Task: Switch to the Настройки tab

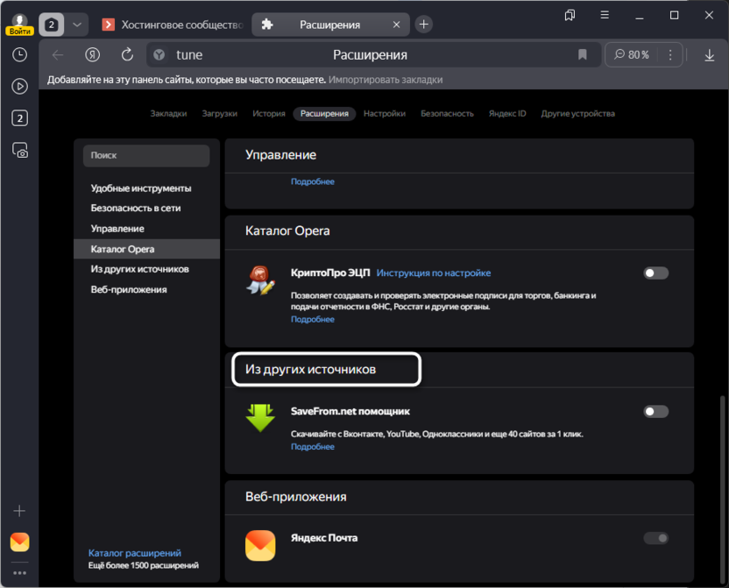Action: [x=384, y=113]
